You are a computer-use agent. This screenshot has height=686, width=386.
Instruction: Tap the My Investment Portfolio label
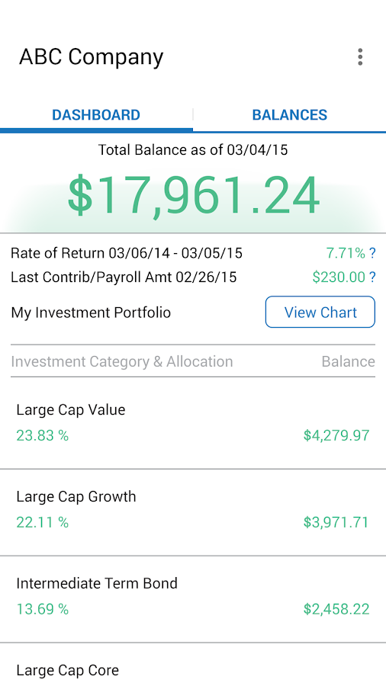(x=91, y=313)
